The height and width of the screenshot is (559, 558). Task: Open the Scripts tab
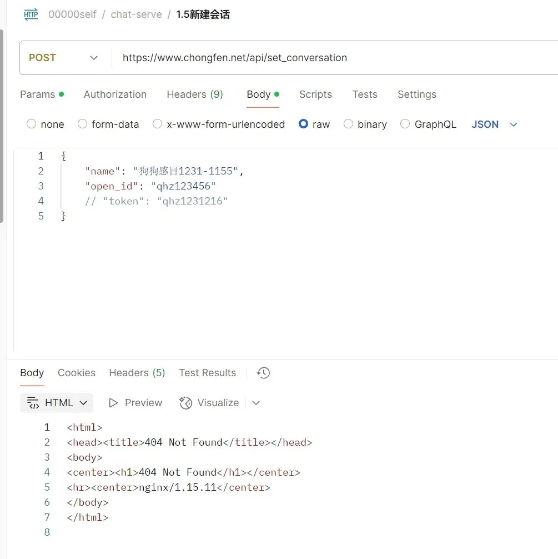coord(315,94)
